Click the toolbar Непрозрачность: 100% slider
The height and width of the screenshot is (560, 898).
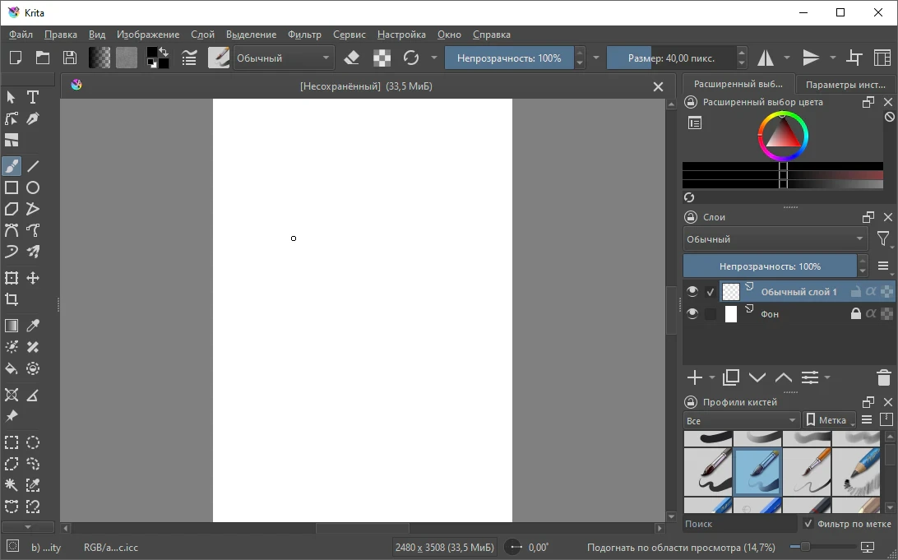pos(509,58)
